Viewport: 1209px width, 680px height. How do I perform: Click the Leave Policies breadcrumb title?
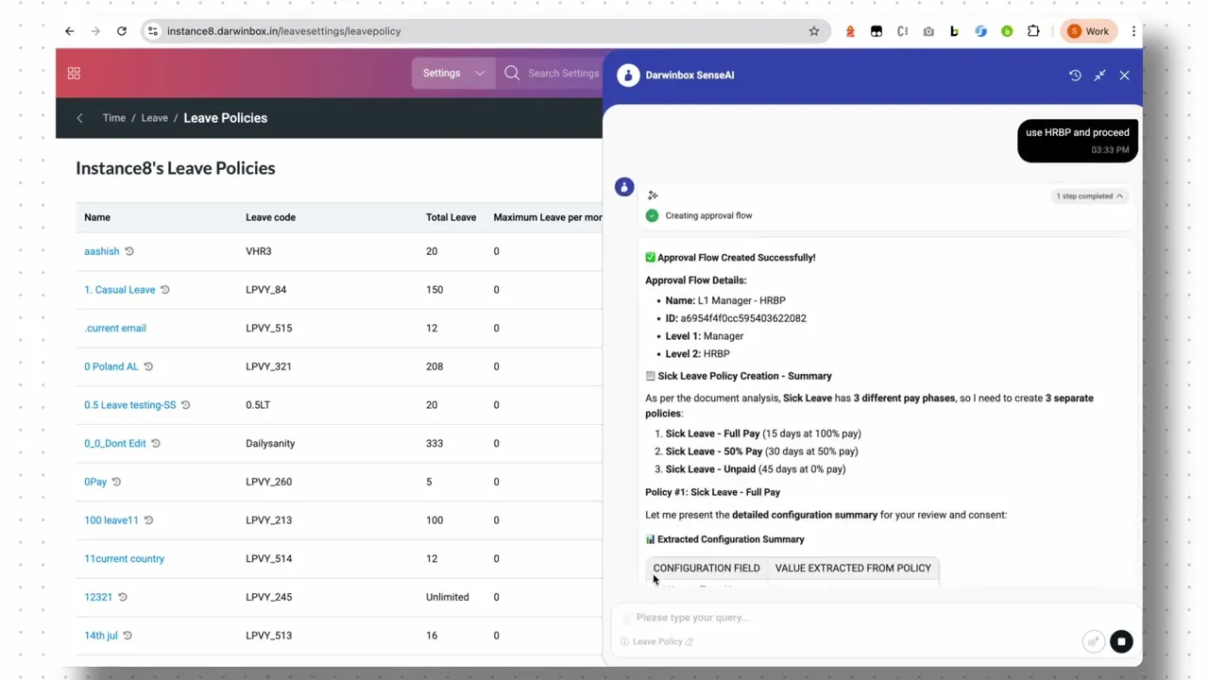(226, 118)
